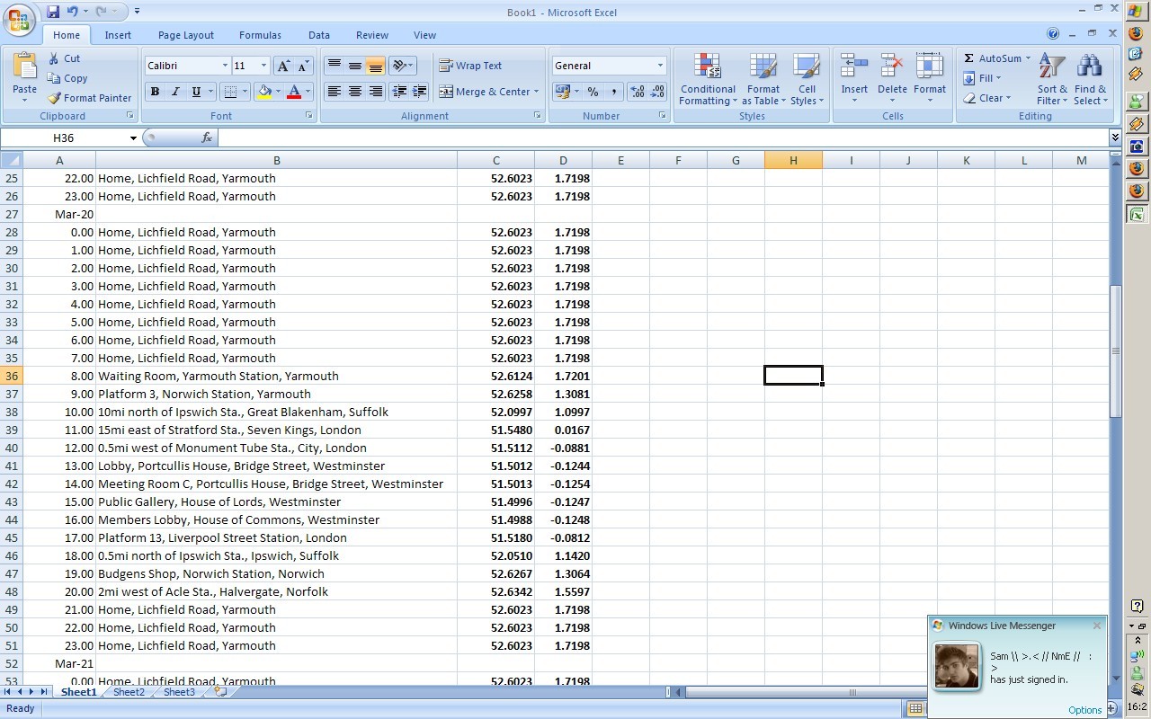The width and height of the screenshot is (1151, 719).
Task: Open Conditional Formatting in Styles group
Action: [x=708, y=78]
